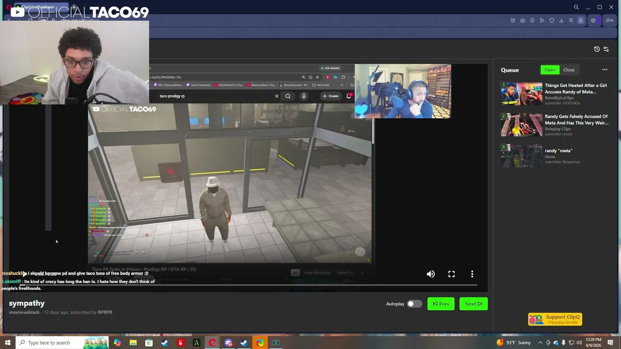Click the 'sympathy' clip title

tap(27, 303)
